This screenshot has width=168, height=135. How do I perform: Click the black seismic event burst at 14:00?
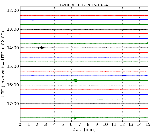[41, 48]
